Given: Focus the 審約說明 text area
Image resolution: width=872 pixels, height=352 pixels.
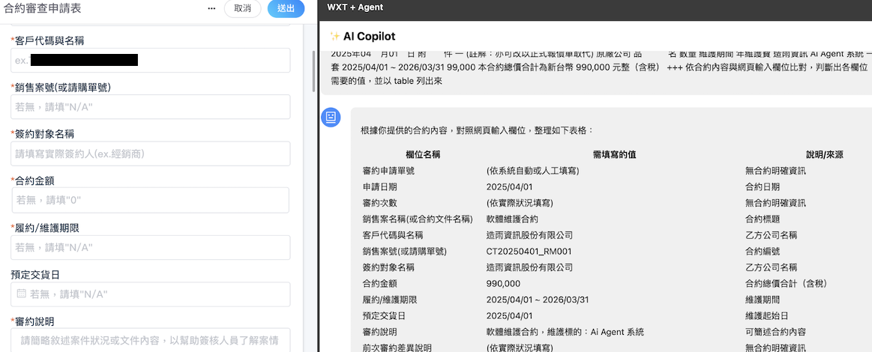Looking at the screenshot, I should click(150, 340).
